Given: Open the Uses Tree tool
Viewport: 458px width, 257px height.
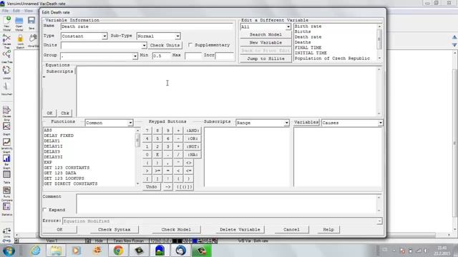Looking at the screenshot, I should [6, 56].
